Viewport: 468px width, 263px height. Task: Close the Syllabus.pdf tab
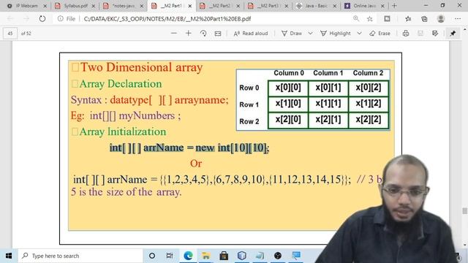tap(94, 6)
